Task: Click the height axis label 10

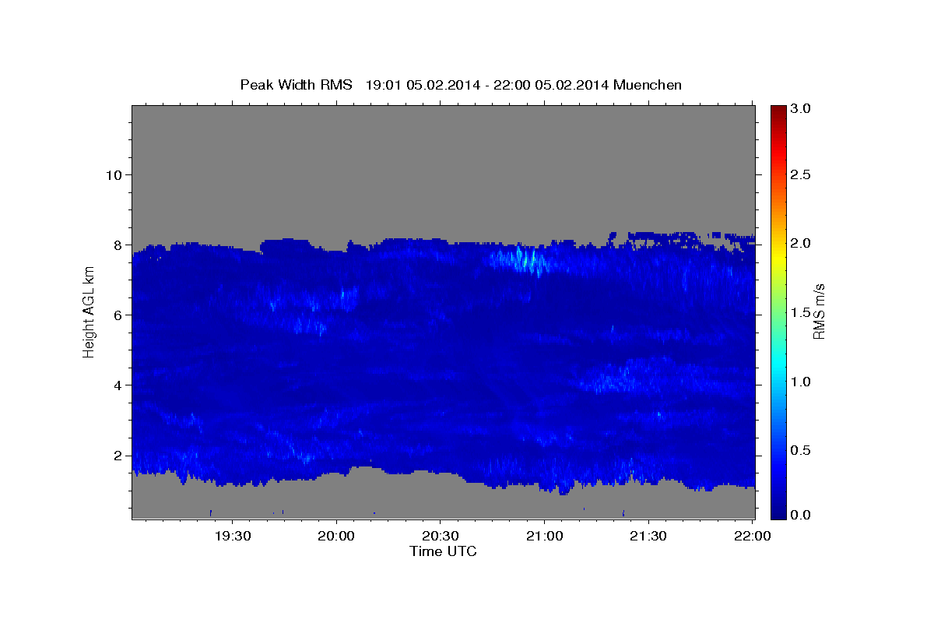Action: click(x=113, y=175)
